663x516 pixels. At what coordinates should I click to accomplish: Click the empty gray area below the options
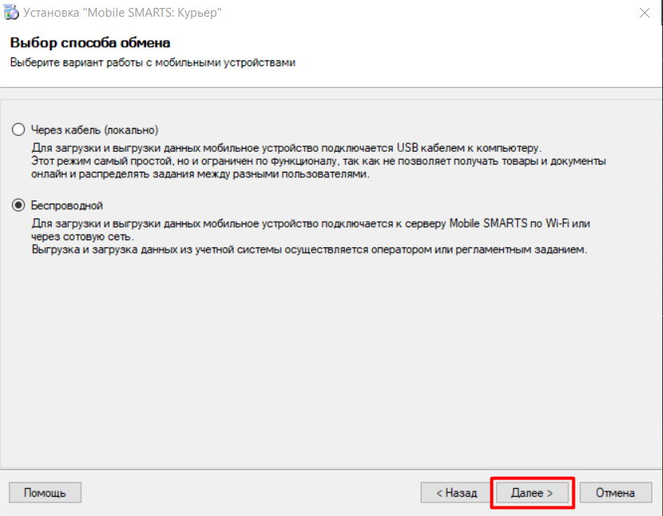330,359
